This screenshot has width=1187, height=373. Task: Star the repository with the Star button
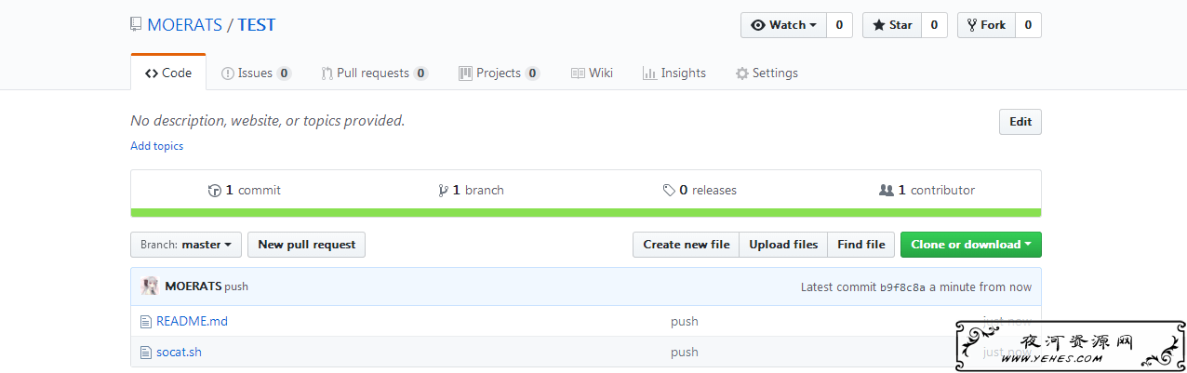pyautogui.click(x=891, y=25)
